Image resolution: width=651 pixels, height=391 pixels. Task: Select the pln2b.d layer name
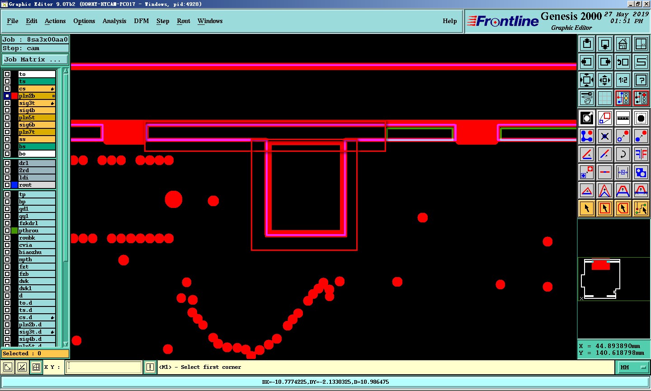[37, 325]
